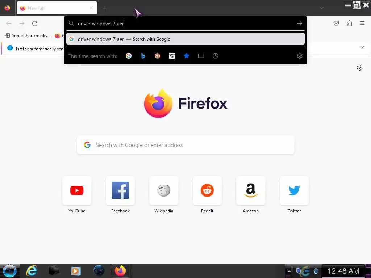Open the Firefox application menu

click(x=362, y=23)
